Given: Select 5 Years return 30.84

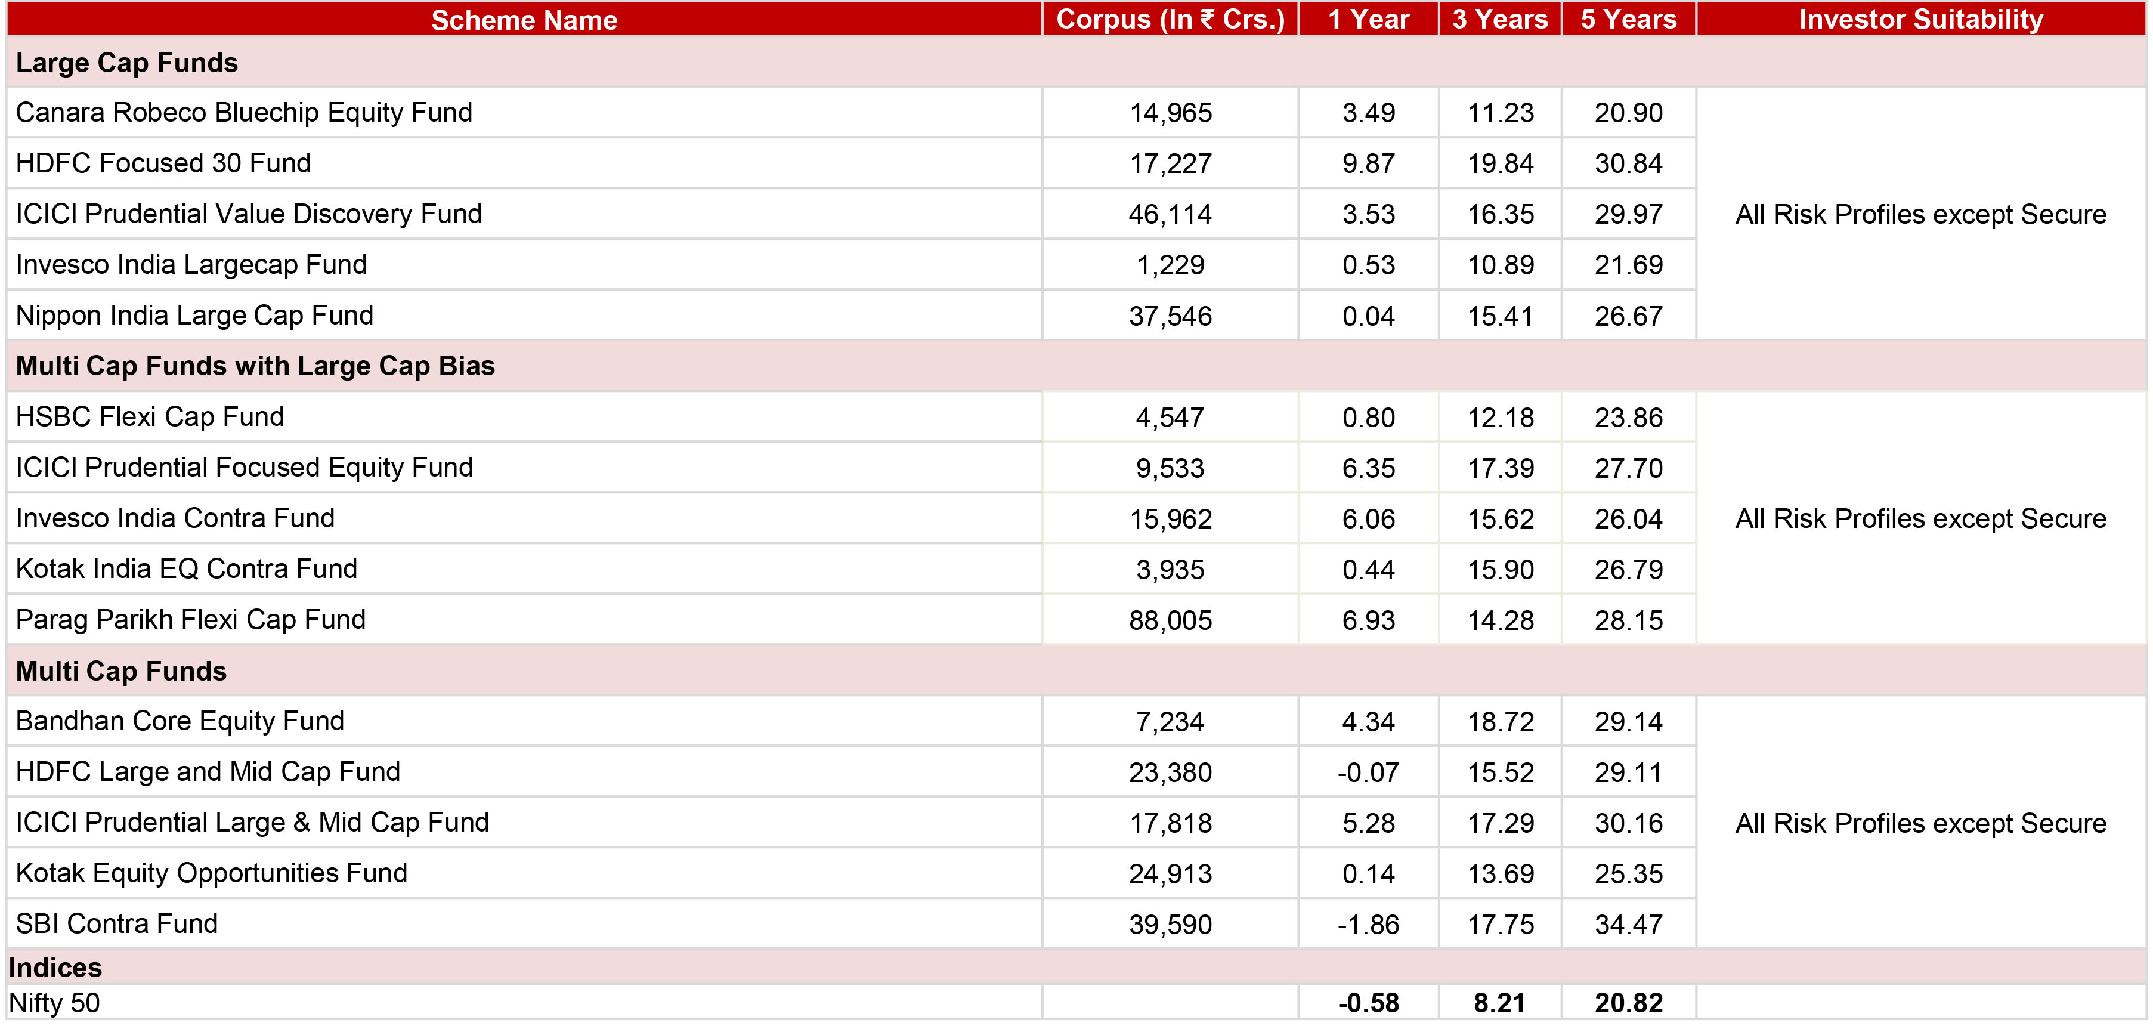Looking at the screenshot, I should pyautogui.click(x=1628, y=164).
